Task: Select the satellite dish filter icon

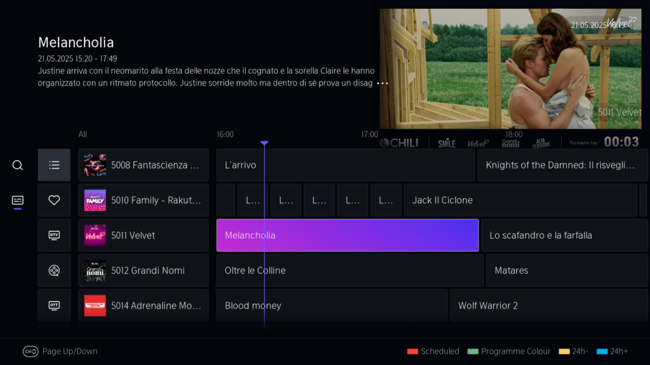Action: (x=54, y=271)
